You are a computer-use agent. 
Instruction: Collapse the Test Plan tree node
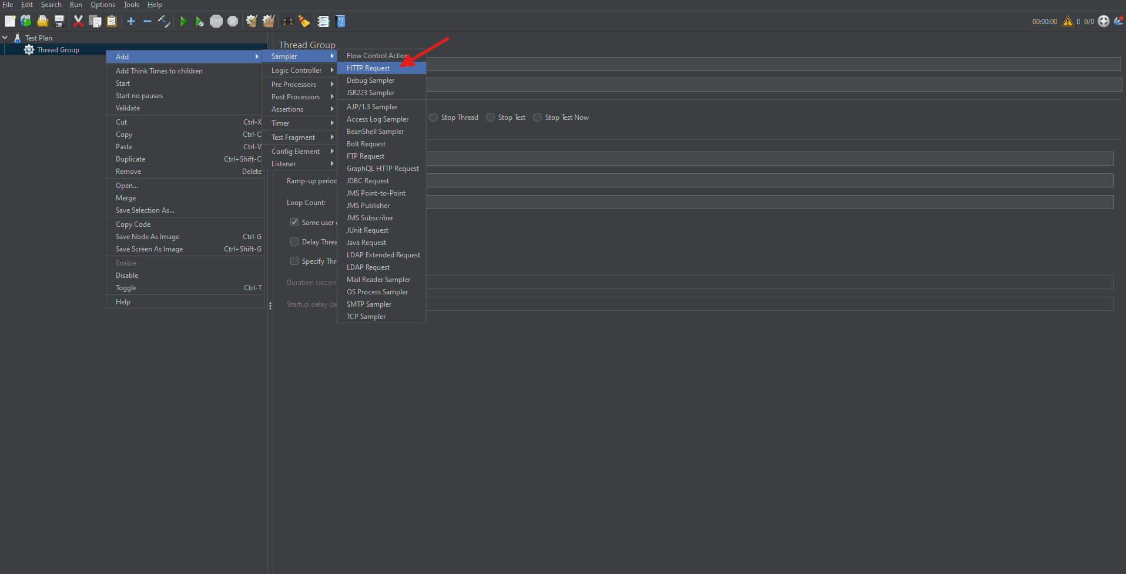coord(5,38)
